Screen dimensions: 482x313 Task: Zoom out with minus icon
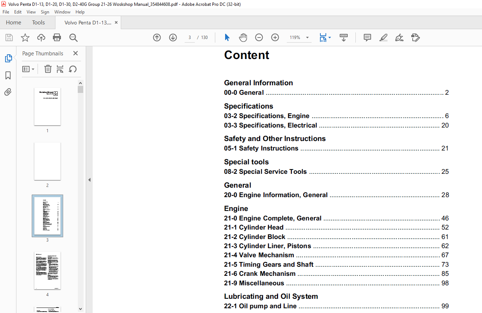pyautogui.click(x=259, y=38)
